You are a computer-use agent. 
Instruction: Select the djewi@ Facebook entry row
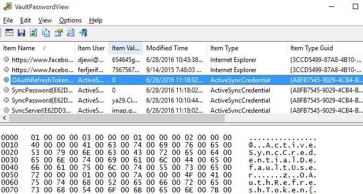tap(181, 60)
